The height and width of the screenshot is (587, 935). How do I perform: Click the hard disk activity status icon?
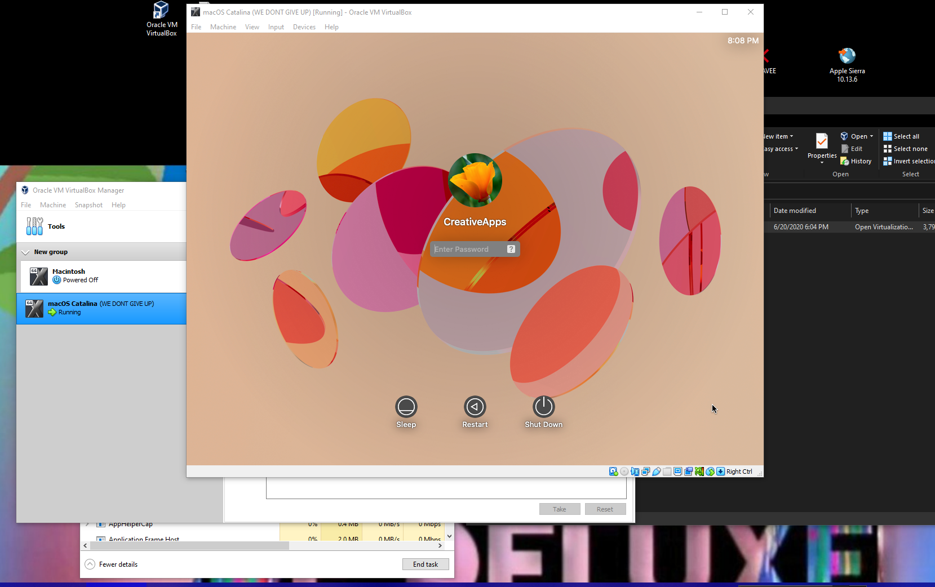pos(613,472)
